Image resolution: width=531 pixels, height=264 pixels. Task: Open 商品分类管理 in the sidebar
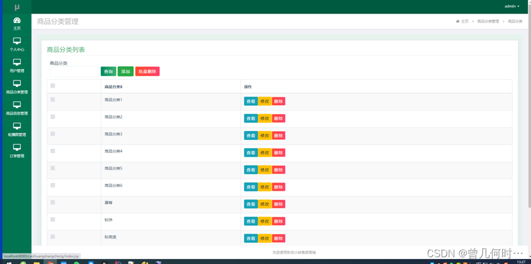click(x=17, y=88)
